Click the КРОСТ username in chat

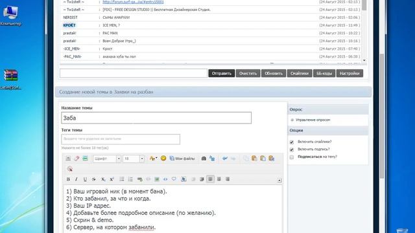pyautogui.click(x=69, y=25)
